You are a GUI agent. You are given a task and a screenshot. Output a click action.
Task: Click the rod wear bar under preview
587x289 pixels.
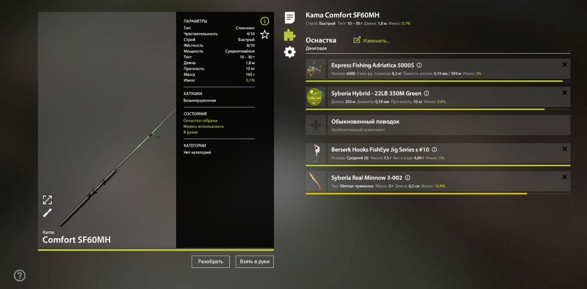pyautogui.click(x=156, y=250)
